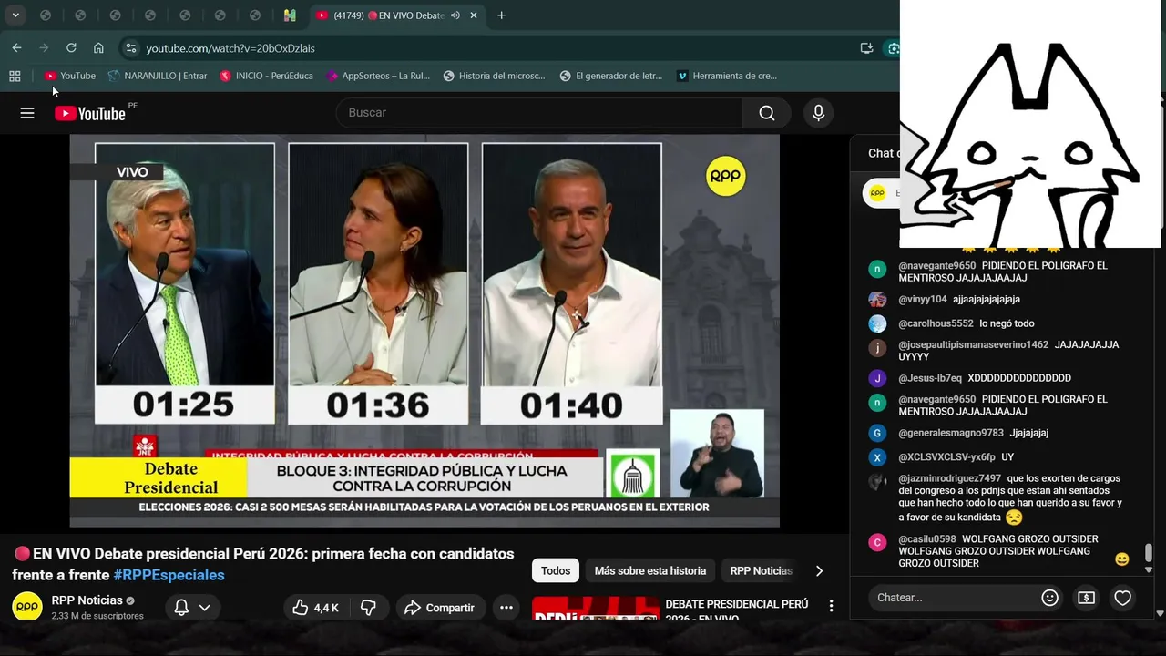
Task: Send a heart reaction in chat
Action: click(x=1122, y=598)
